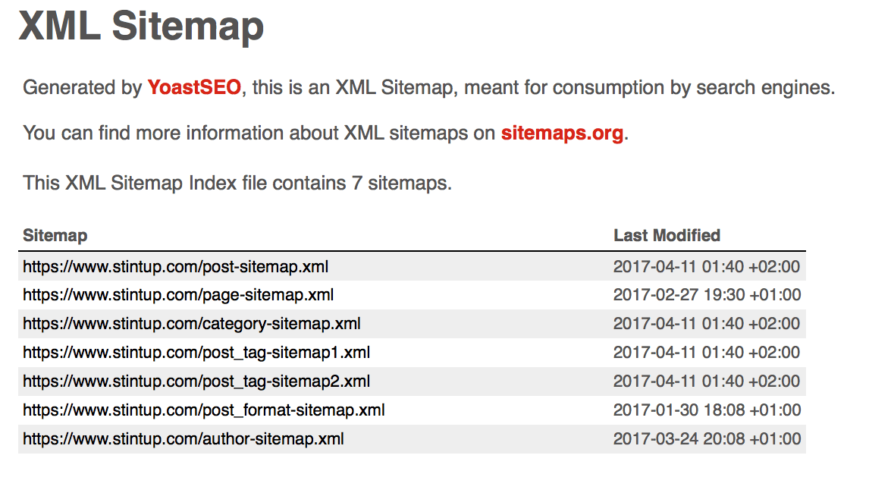The image size is (869, 493).
Task: Click the Last Modified column header
Action: [x=667, y=235]
